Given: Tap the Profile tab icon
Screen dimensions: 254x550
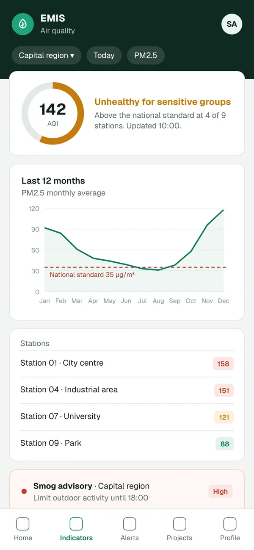Looking at the screenshot, I should tap(230, 524).
